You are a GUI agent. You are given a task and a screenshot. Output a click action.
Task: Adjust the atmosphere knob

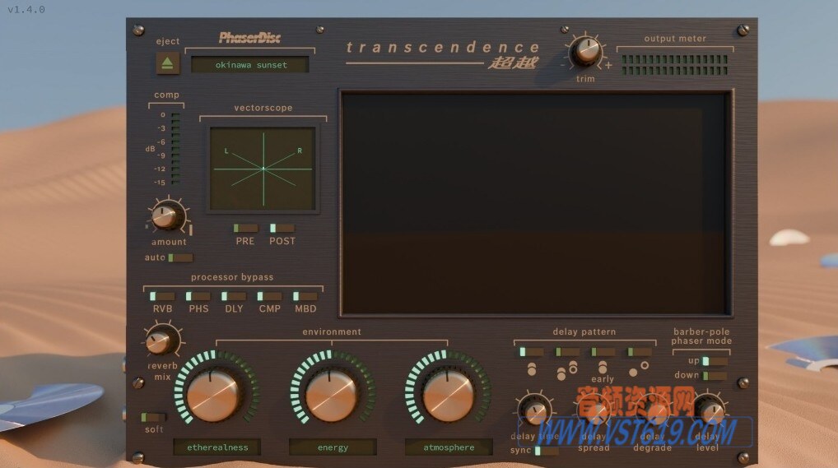[x=448, y=396]
